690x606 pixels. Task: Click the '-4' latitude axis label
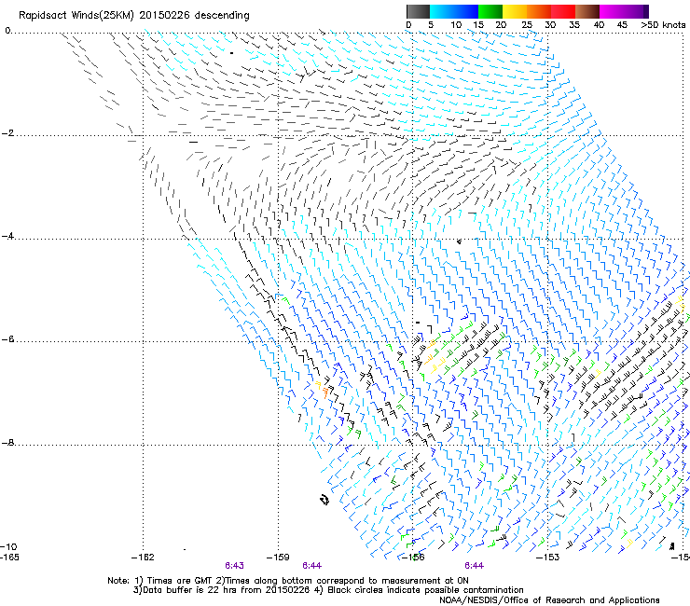click(7, 236)
